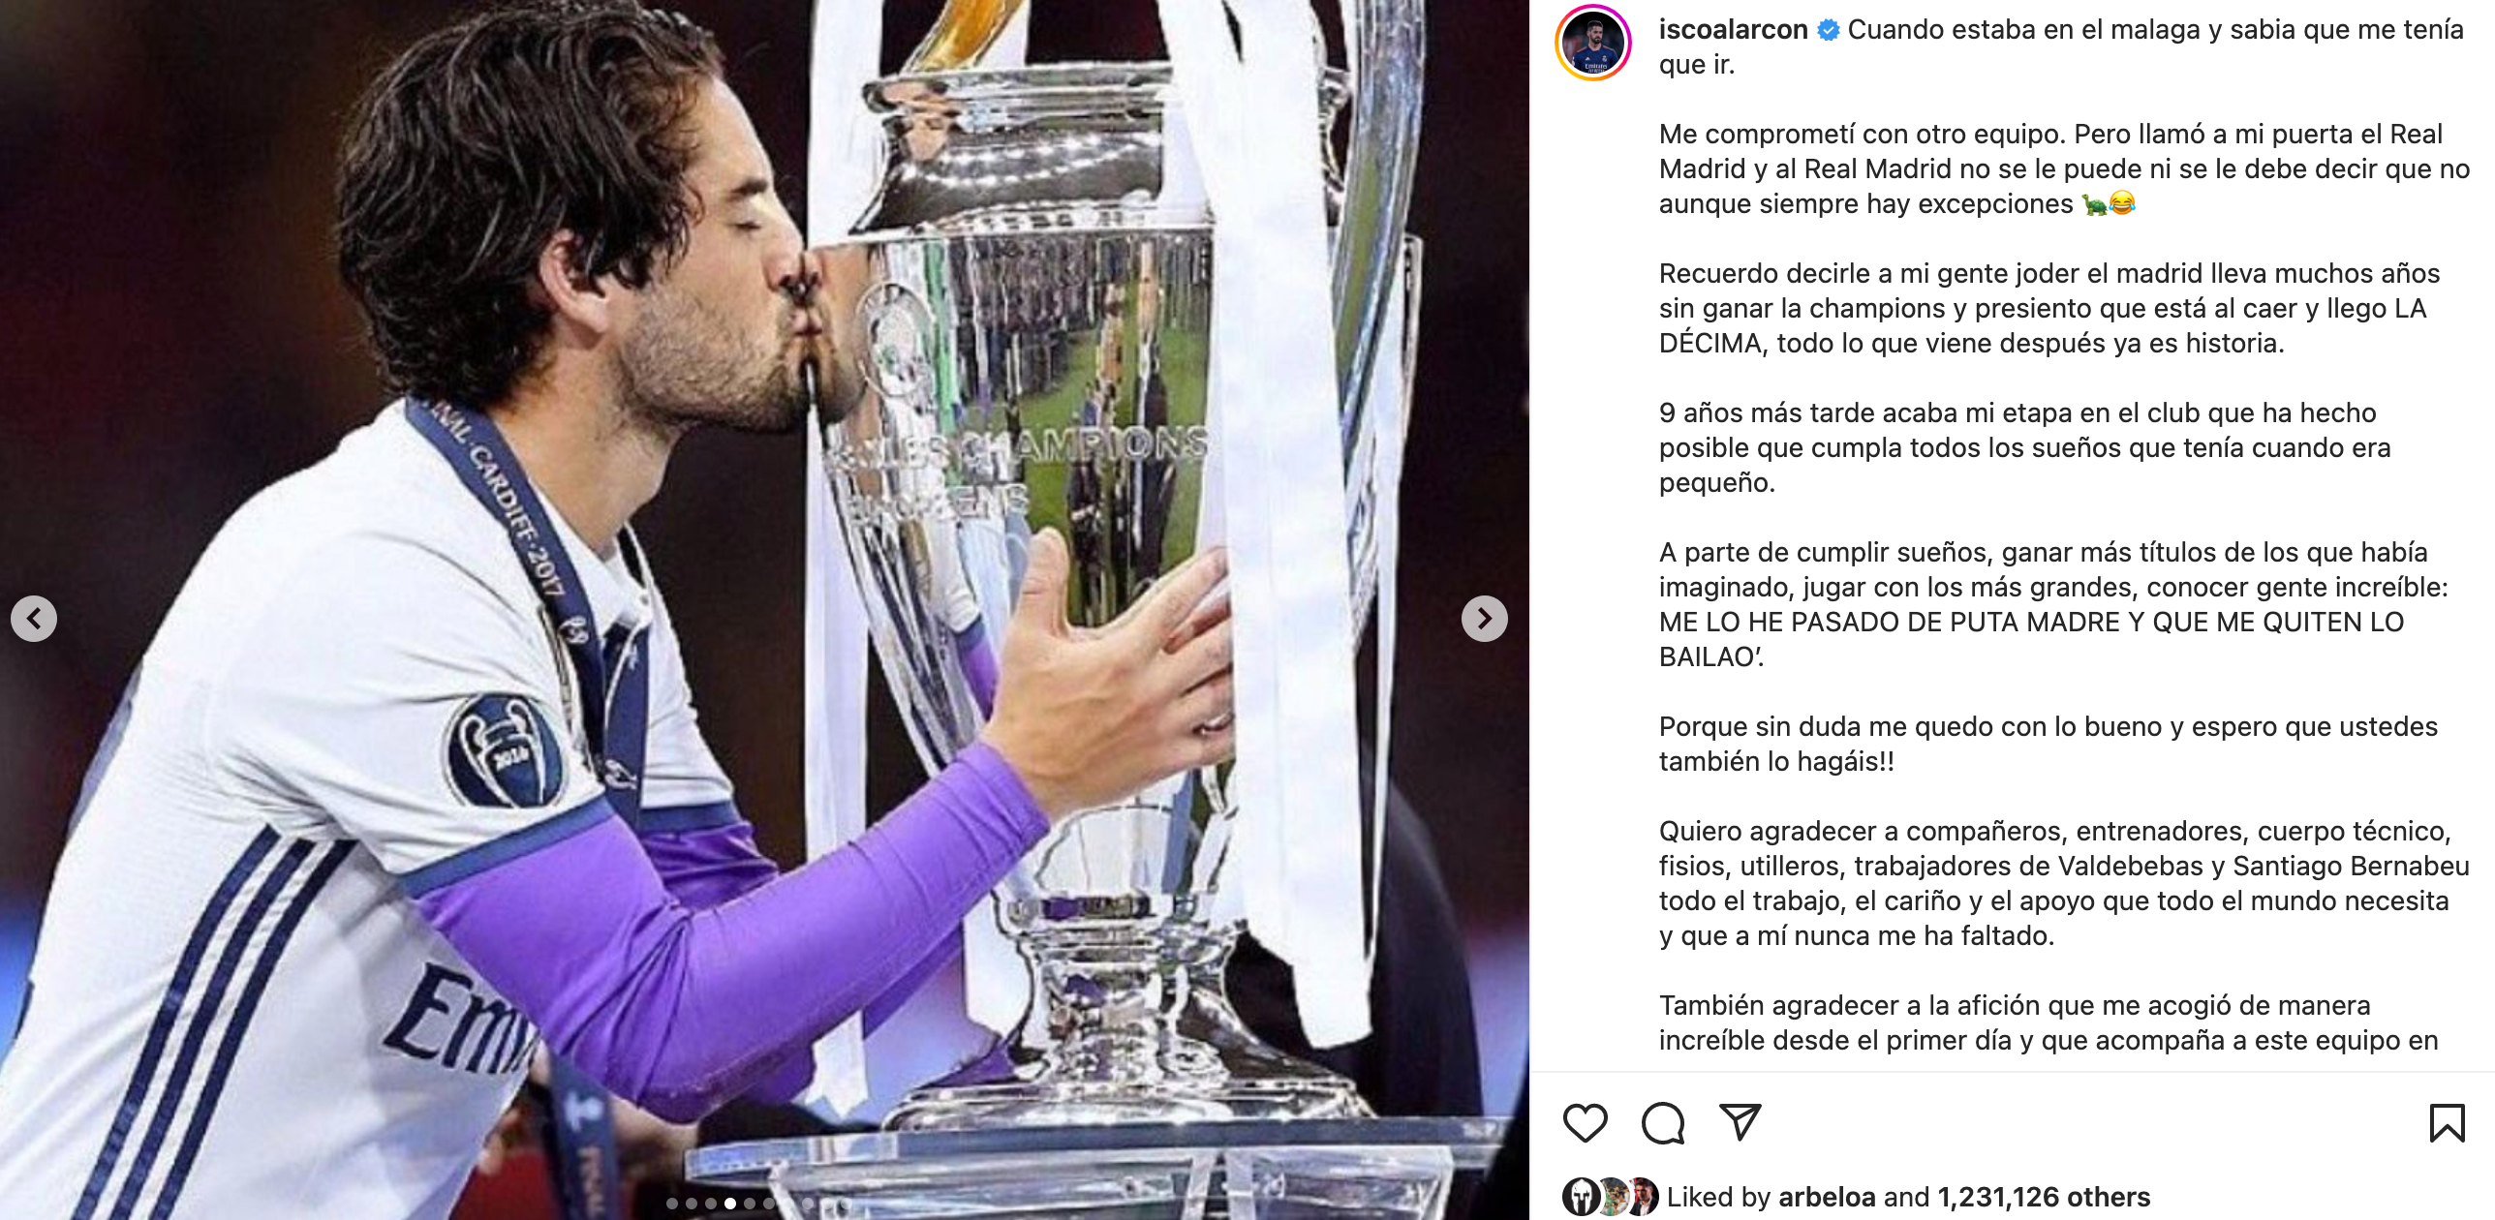Image resolution: width=2495 pixels, height=1220 pixels.
Task: Select the highlighted fourth carousel dot
Action: [730, 1204]
